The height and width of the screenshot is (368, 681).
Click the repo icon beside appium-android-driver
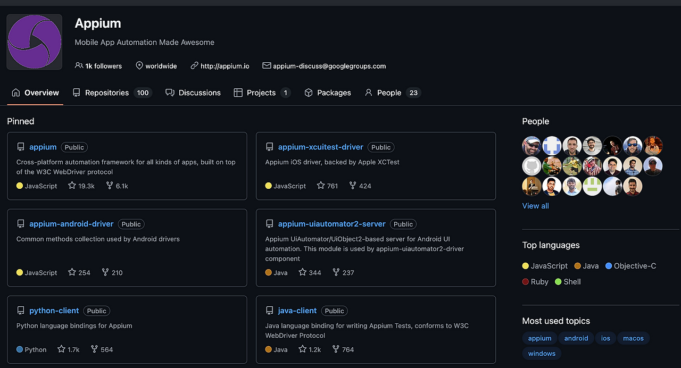[x=21, y=224]
